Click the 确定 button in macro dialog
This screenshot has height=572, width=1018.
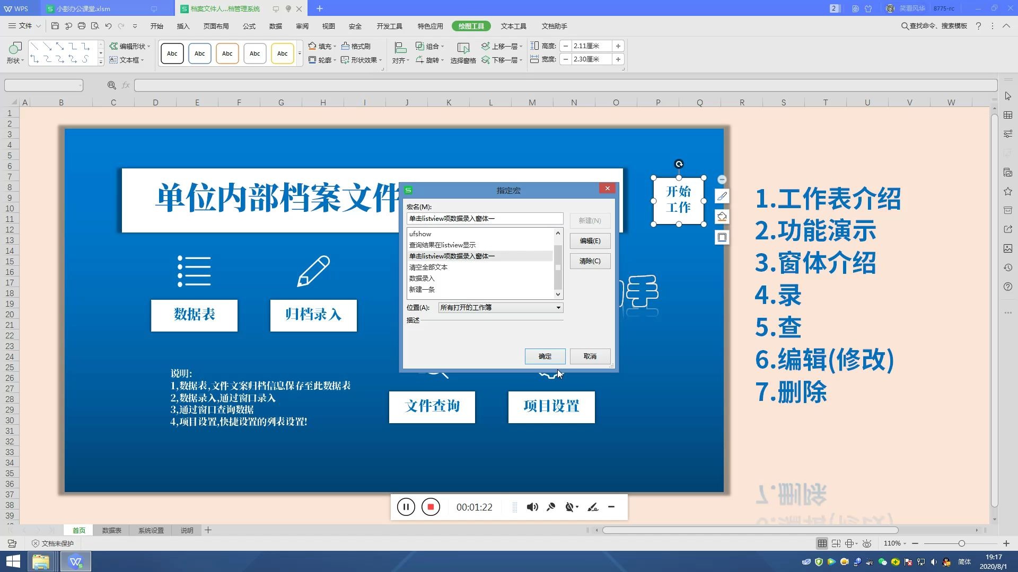coord(545,356)
